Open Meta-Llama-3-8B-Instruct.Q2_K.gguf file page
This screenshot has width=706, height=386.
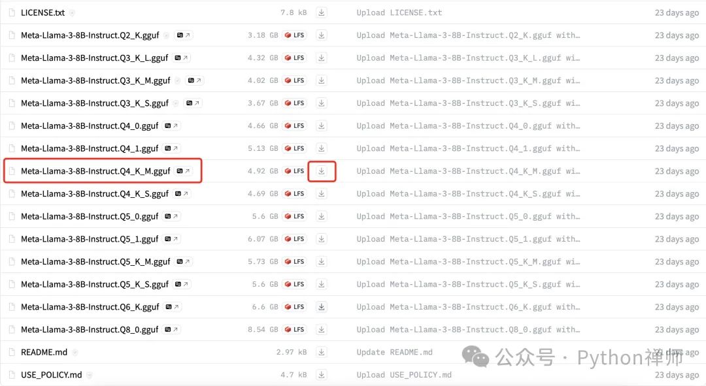click(90, 35)
